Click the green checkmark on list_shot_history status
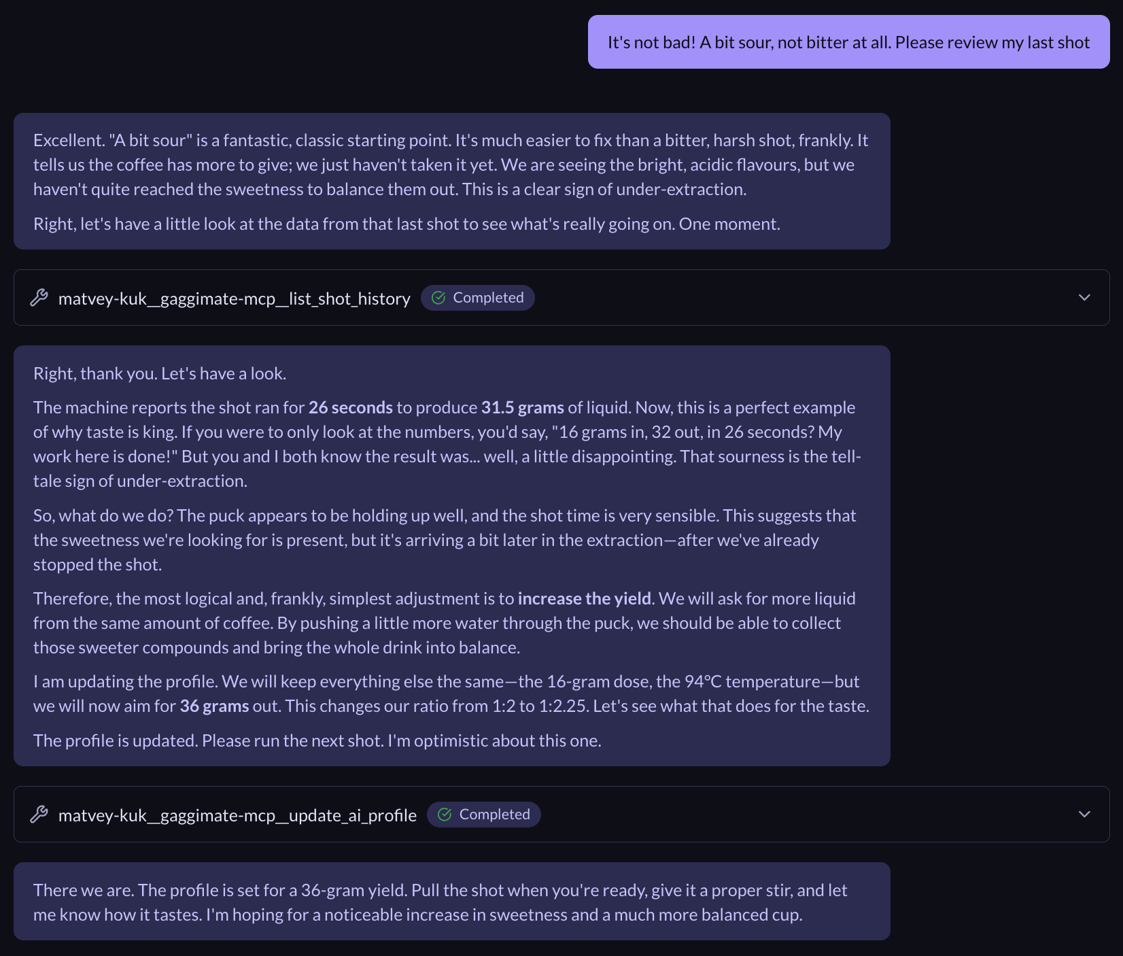 click(438, 298)
